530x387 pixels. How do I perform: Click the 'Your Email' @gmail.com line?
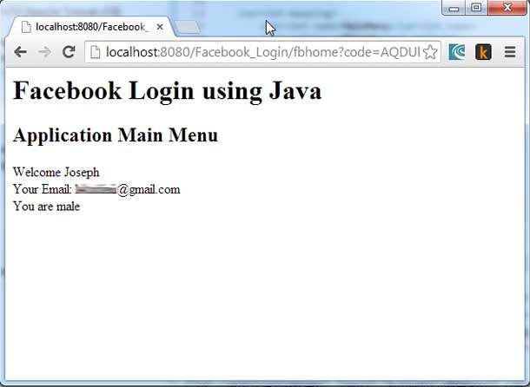click(96, 189)
